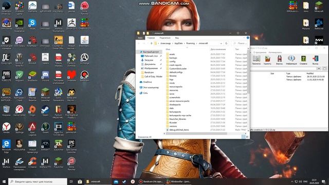Click the up-one-level arrow in Explorer
The image size is (329, 185).
151,43
